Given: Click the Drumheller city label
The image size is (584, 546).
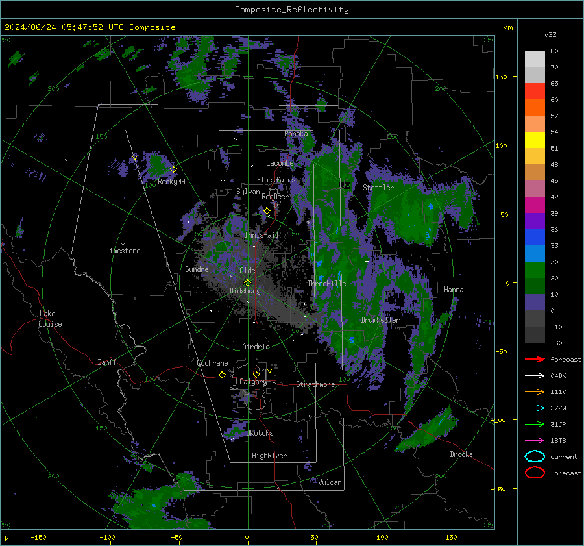Looking at the screenshot, I should tap(380, 320).
